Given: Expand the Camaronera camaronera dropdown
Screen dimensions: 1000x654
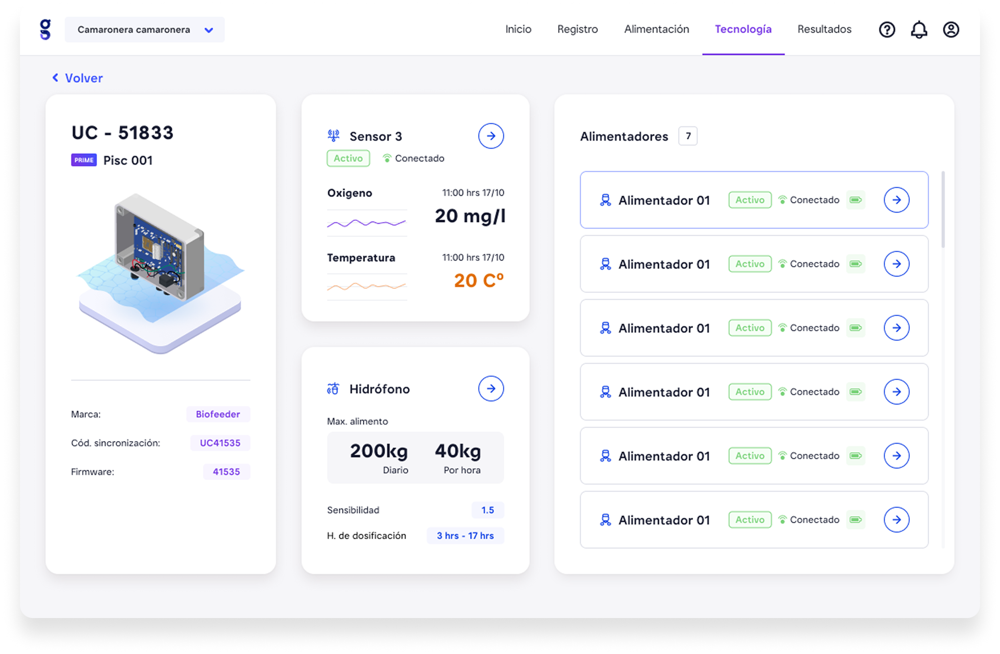Looking at the screenshot, I should click(x=134, y=30).
